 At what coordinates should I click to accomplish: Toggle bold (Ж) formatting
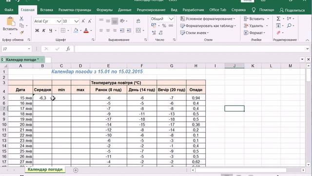coord(37,30)
